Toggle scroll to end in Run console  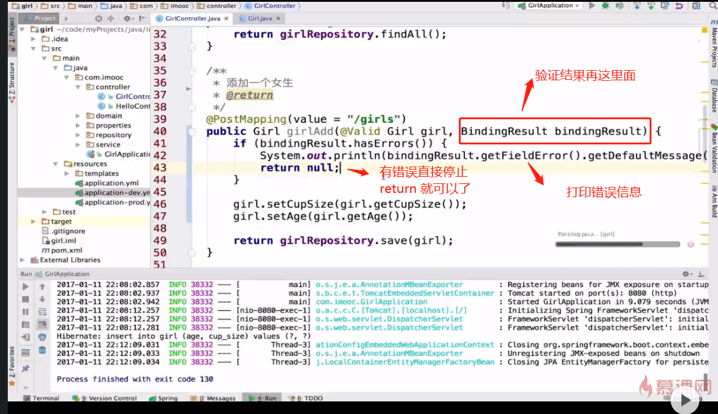click(42, 325)
